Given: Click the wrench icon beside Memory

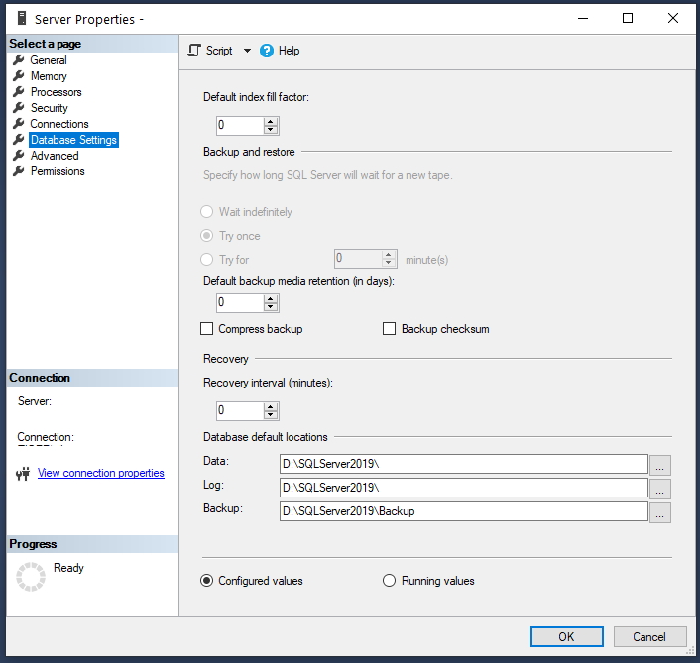Looking at the screenshot, I should [18, 76].
